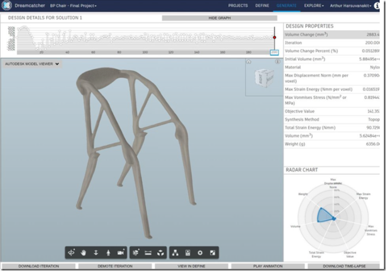The height and width of the screenshot is (271, 386).
Task: Click the ViewCube RIGHT face
Action: [260, 79]
